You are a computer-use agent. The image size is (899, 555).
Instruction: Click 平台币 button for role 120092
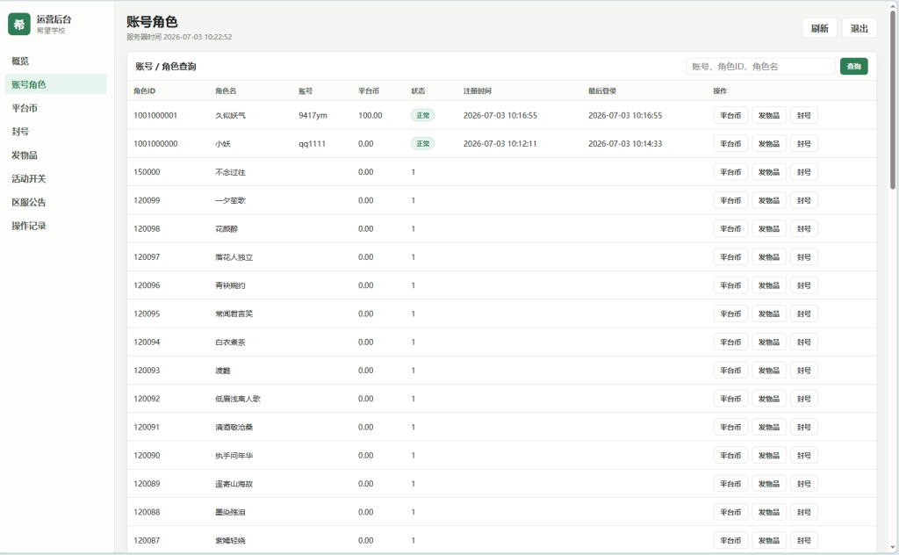tap(730, 399)
